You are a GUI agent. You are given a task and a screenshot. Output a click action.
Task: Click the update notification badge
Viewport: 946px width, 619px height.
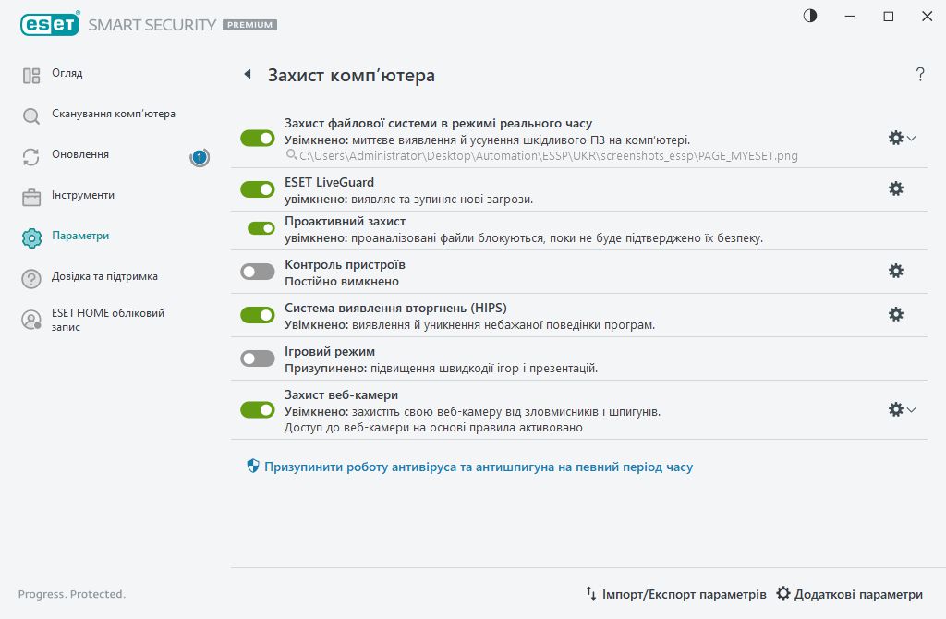[200, 157]
